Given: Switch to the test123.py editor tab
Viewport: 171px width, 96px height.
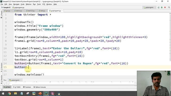Looking at the screenshot, I should [31, 11].
